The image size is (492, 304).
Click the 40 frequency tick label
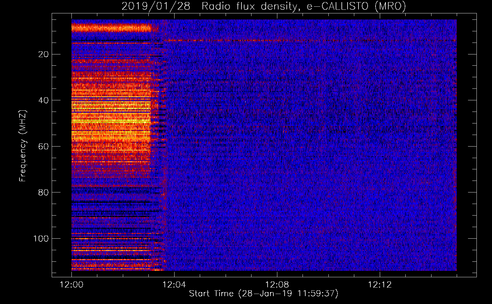(x=44, y=100)
